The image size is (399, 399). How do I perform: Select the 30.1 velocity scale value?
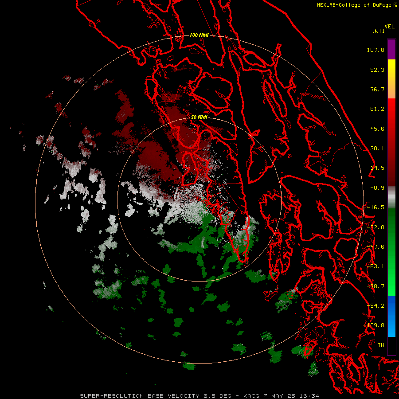tap(377, 149)
